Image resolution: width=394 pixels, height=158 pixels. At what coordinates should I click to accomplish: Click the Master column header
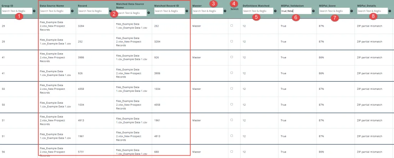pos(197,5)
